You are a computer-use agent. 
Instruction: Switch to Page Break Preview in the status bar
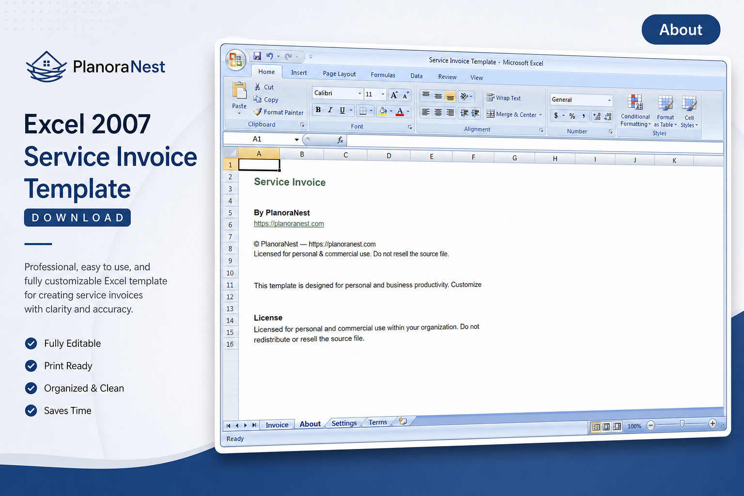[617, 426]
